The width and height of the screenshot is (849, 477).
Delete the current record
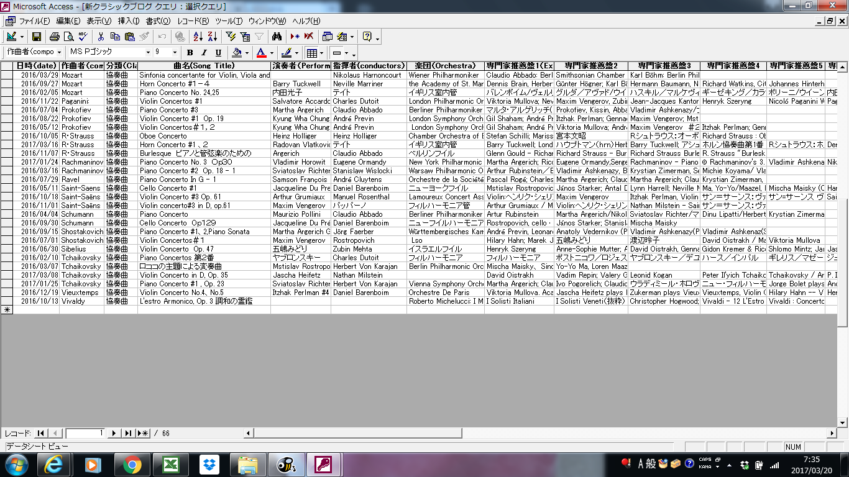309,37
